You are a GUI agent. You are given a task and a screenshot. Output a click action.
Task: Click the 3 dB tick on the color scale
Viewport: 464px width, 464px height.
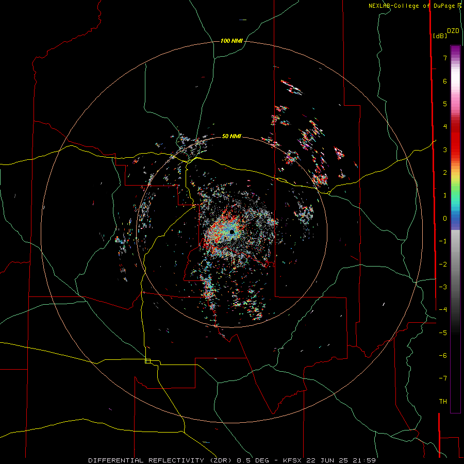point(445,150)
